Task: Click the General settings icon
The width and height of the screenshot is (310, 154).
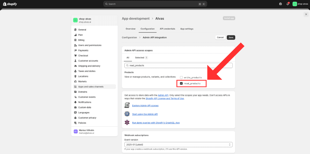Action: [75, 30]
